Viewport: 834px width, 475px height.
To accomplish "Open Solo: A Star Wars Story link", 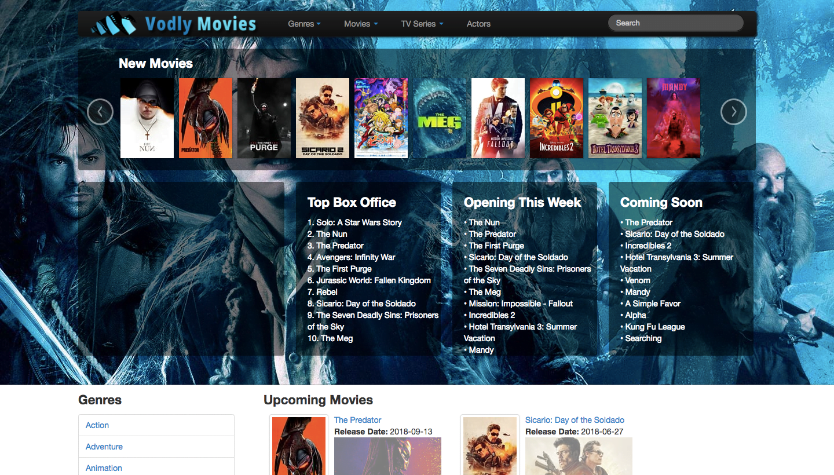I will coord(359,222).
